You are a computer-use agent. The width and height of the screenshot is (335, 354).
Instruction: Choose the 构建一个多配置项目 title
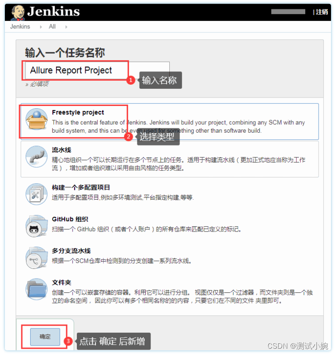(81, 187)
